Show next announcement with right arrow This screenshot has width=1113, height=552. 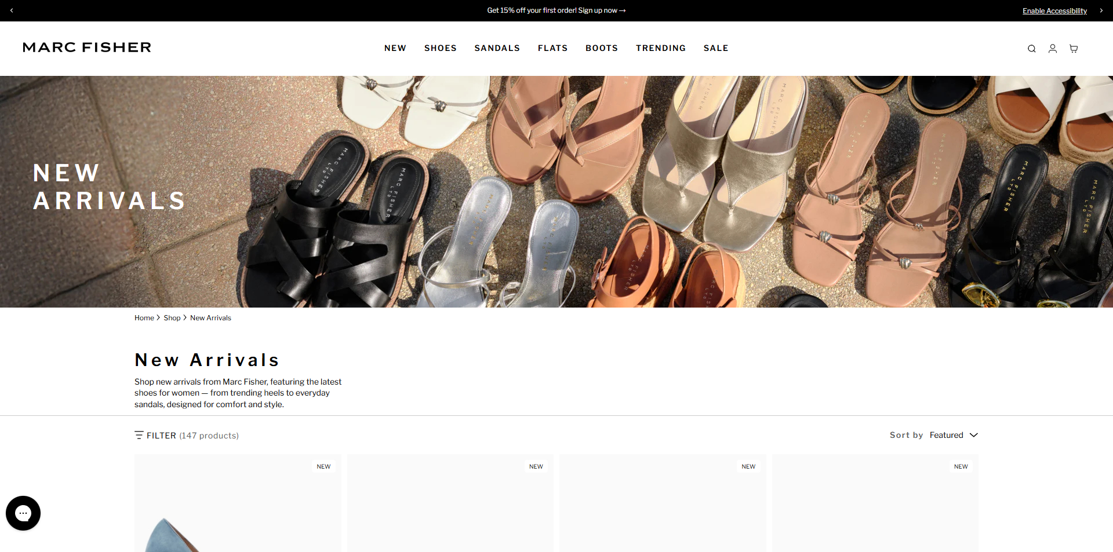pyautogui.click(x=1101, y=10)
